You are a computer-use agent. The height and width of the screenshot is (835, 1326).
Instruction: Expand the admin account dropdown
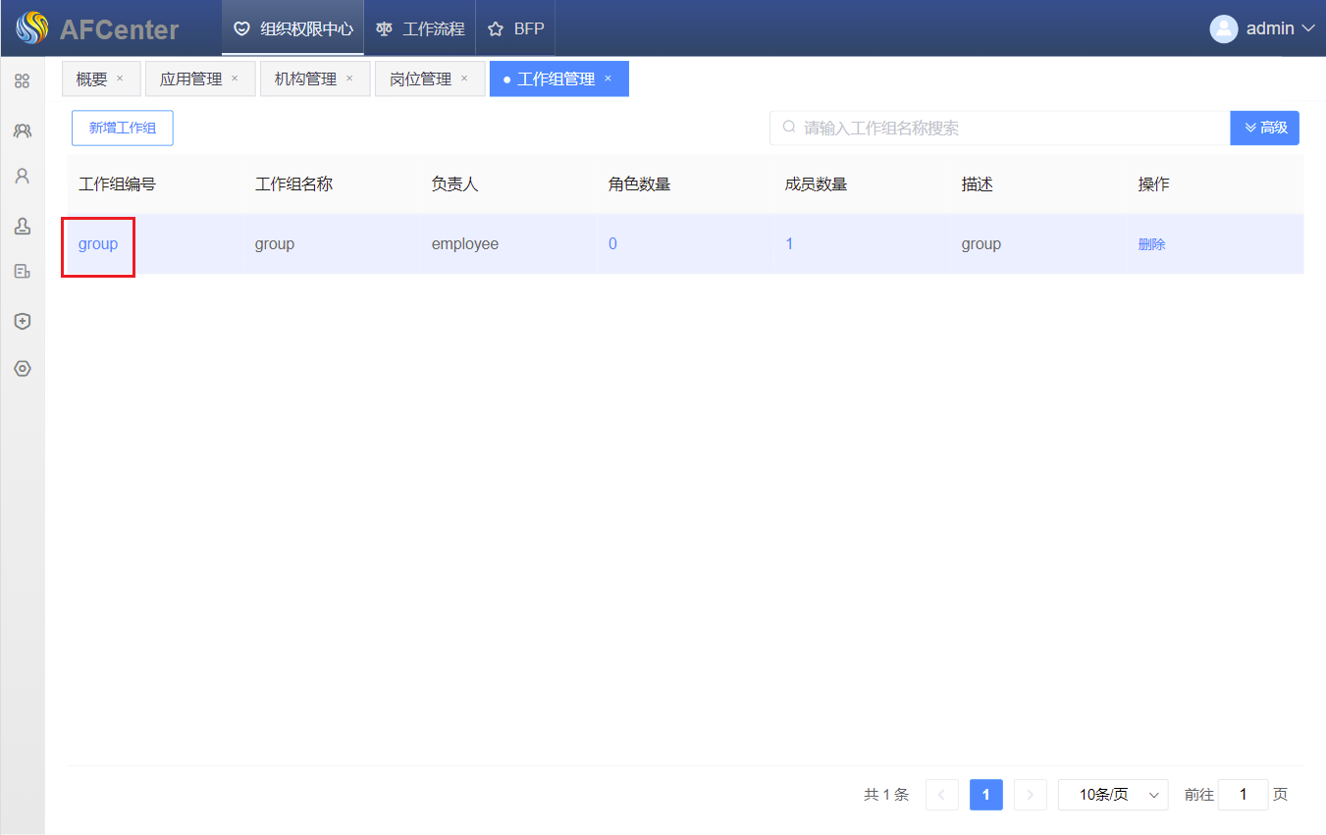1307,29
